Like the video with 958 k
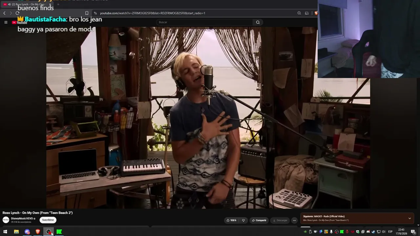Viewport: 420px width, 236px height. (231, 220)
